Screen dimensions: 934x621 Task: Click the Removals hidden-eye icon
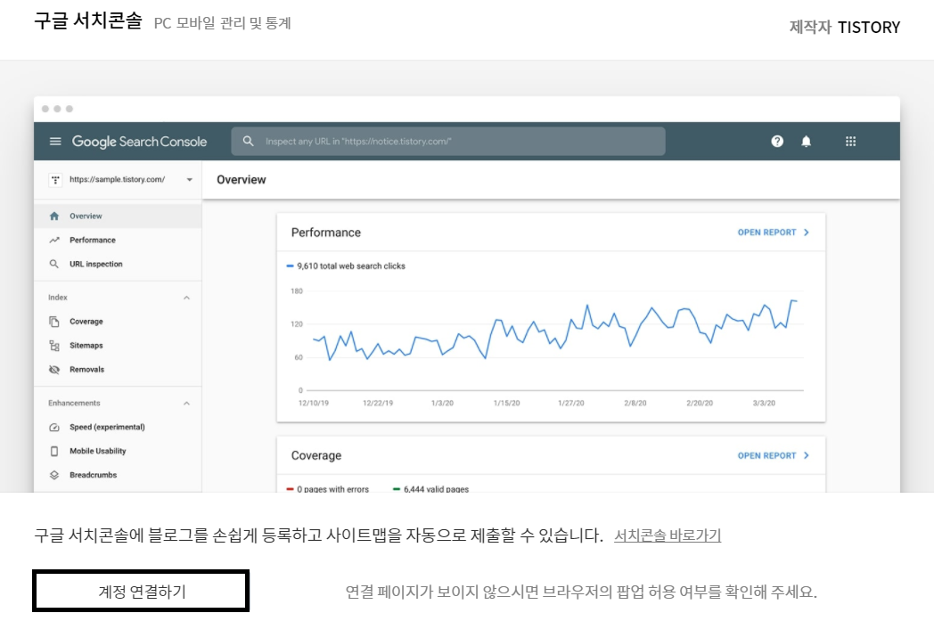[54, 370]
